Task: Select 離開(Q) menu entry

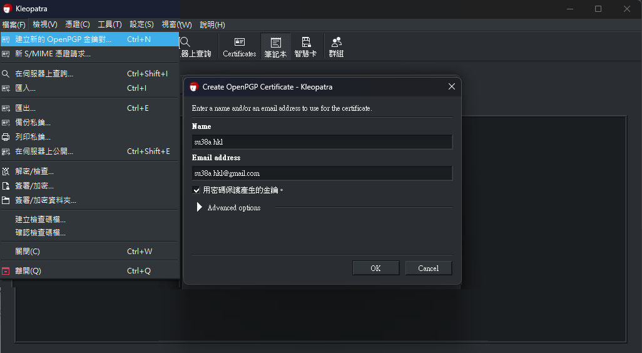Action: pos(89,270)
